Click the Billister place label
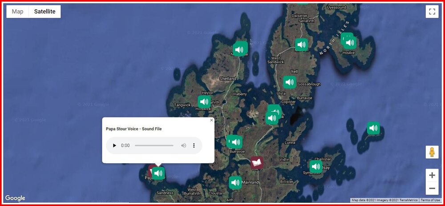The height and width of the screenshot is (206, 445). [287, 182]
